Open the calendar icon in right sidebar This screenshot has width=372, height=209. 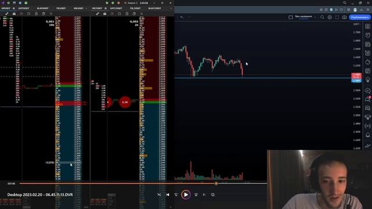click(x=368, y=71)
